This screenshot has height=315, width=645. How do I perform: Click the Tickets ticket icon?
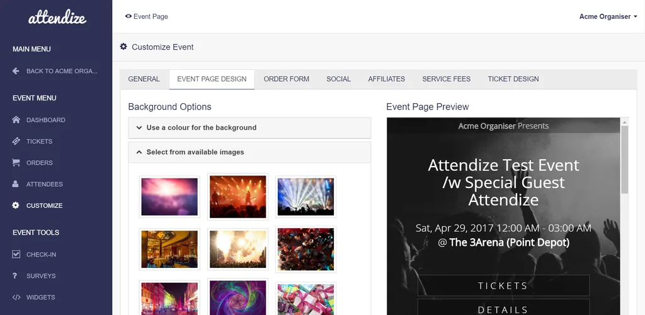(16, 141)
